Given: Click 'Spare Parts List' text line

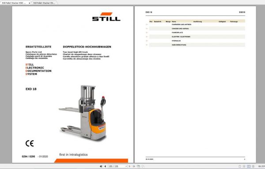Looking at the screenshot, I should pos(34,52).
